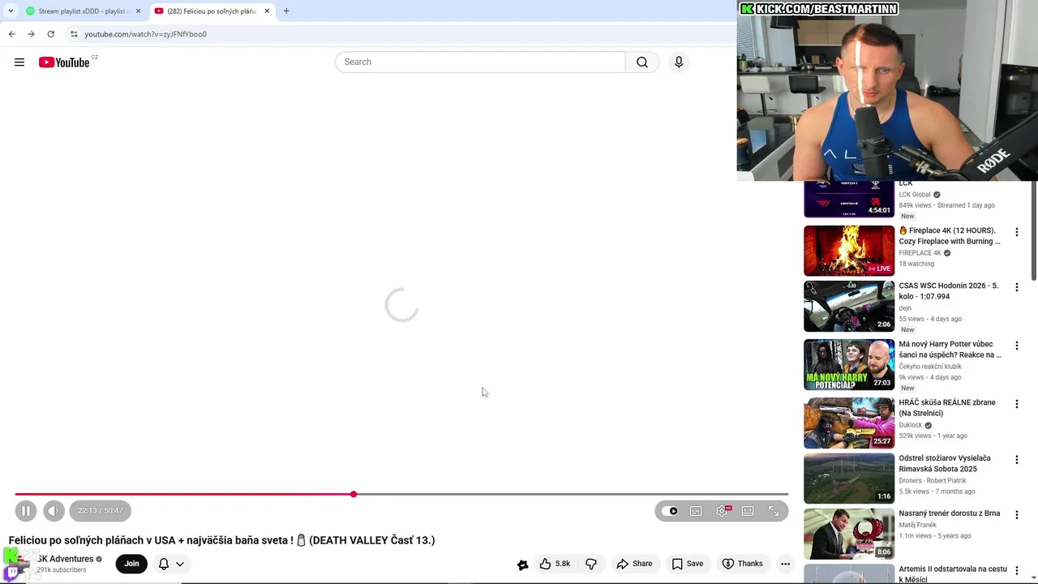Save the video to a playlist
The height and width of the screenshot is (584, 1038).
[x=687, y=564]
